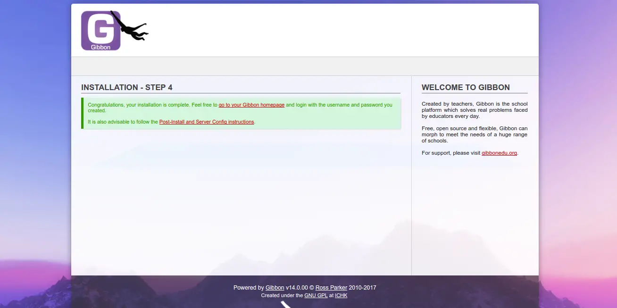Click the 'Welcome to Gibbon' sidebar heading
The width and height of the screenshot is (617, 308).
tap(466, 87)
